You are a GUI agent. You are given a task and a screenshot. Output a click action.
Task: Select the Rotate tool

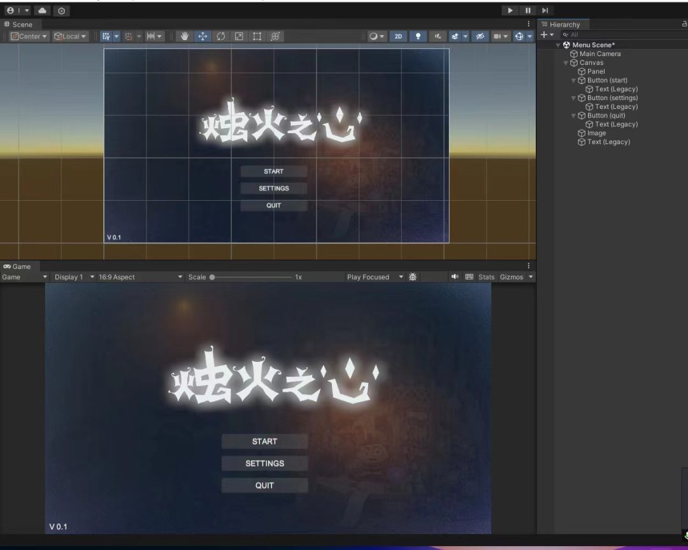pos(220,36)
